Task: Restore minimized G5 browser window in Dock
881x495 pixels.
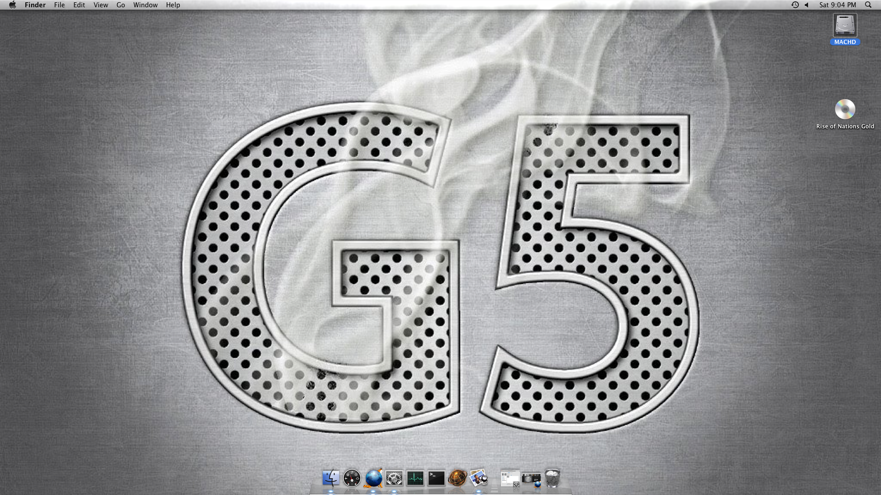Action: (x=531, y=479)
